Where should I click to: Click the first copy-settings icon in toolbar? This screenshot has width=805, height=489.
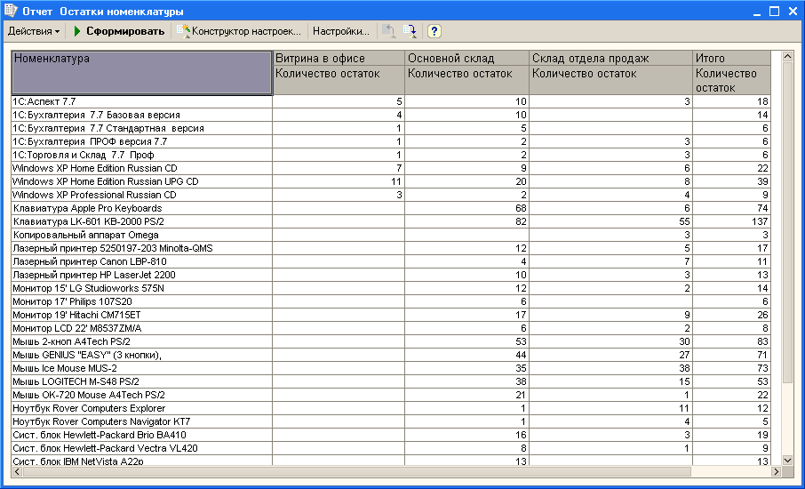click(388, 31)
